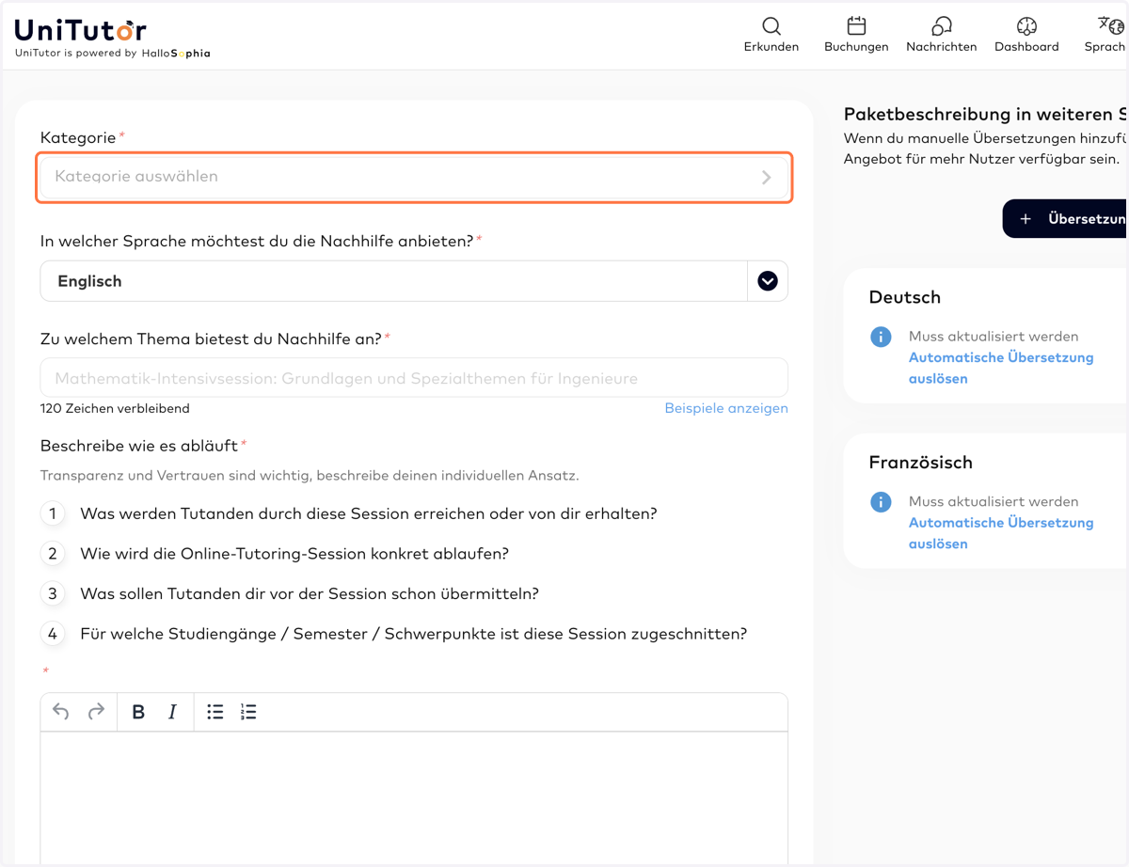The width and height of the screenshot is (1129, 867).
Task: Open the Erkunden search icon
Action: [x=771, y=26]
